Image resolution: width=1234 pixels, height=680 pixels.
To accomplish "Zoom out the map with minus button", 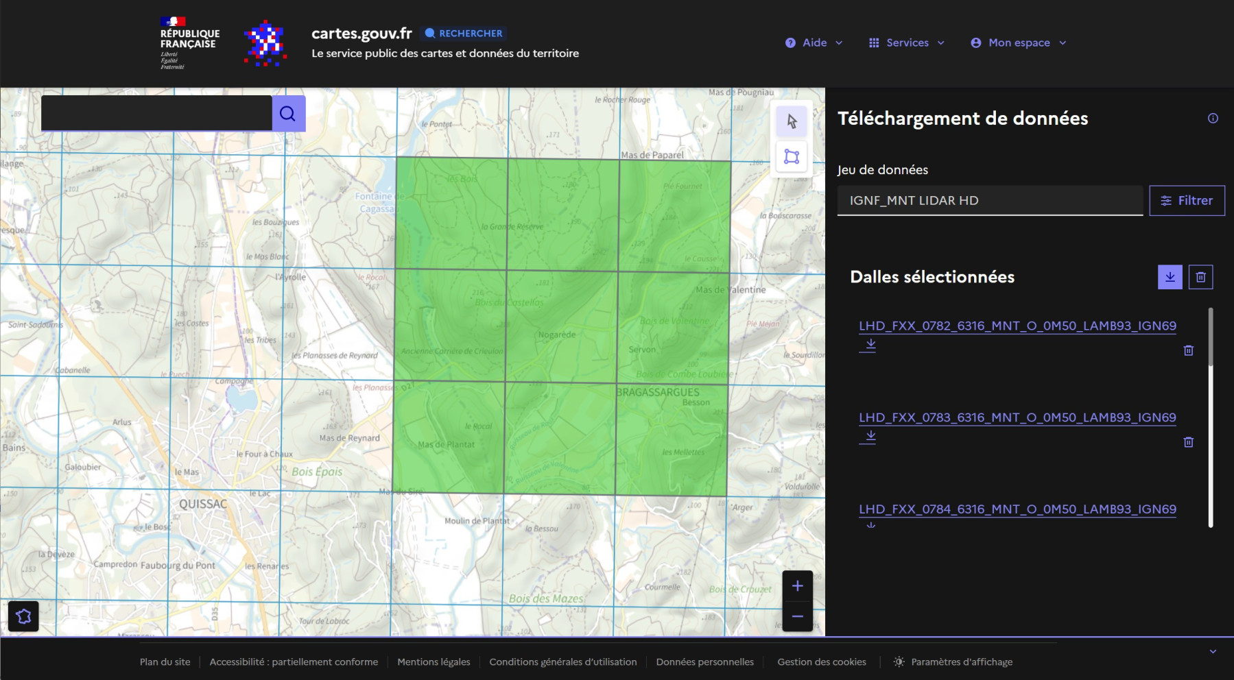I will 797,616.
